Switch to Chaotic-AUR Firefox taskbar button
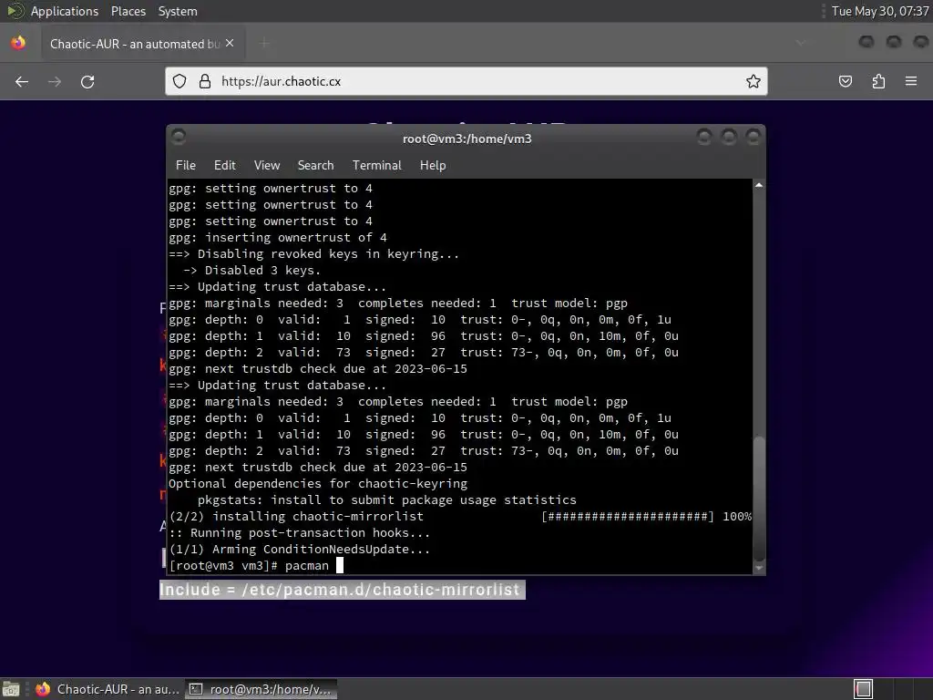The image size is (933, 700). (x=108, y=689)
